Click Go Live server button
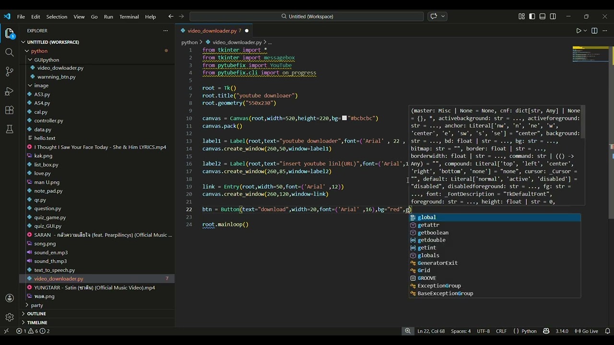614x345 pixels. click(587, 331)
